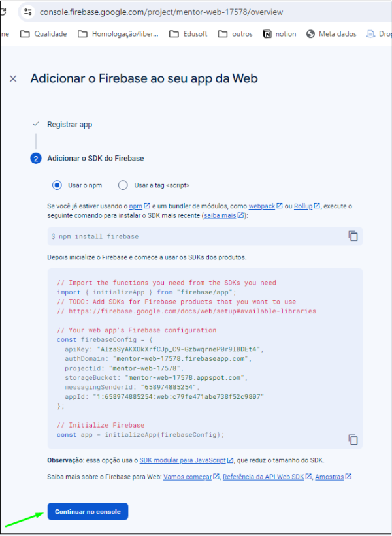
Task: Open SDK modular para JavaScript link
Action: (x=186, y=460)
